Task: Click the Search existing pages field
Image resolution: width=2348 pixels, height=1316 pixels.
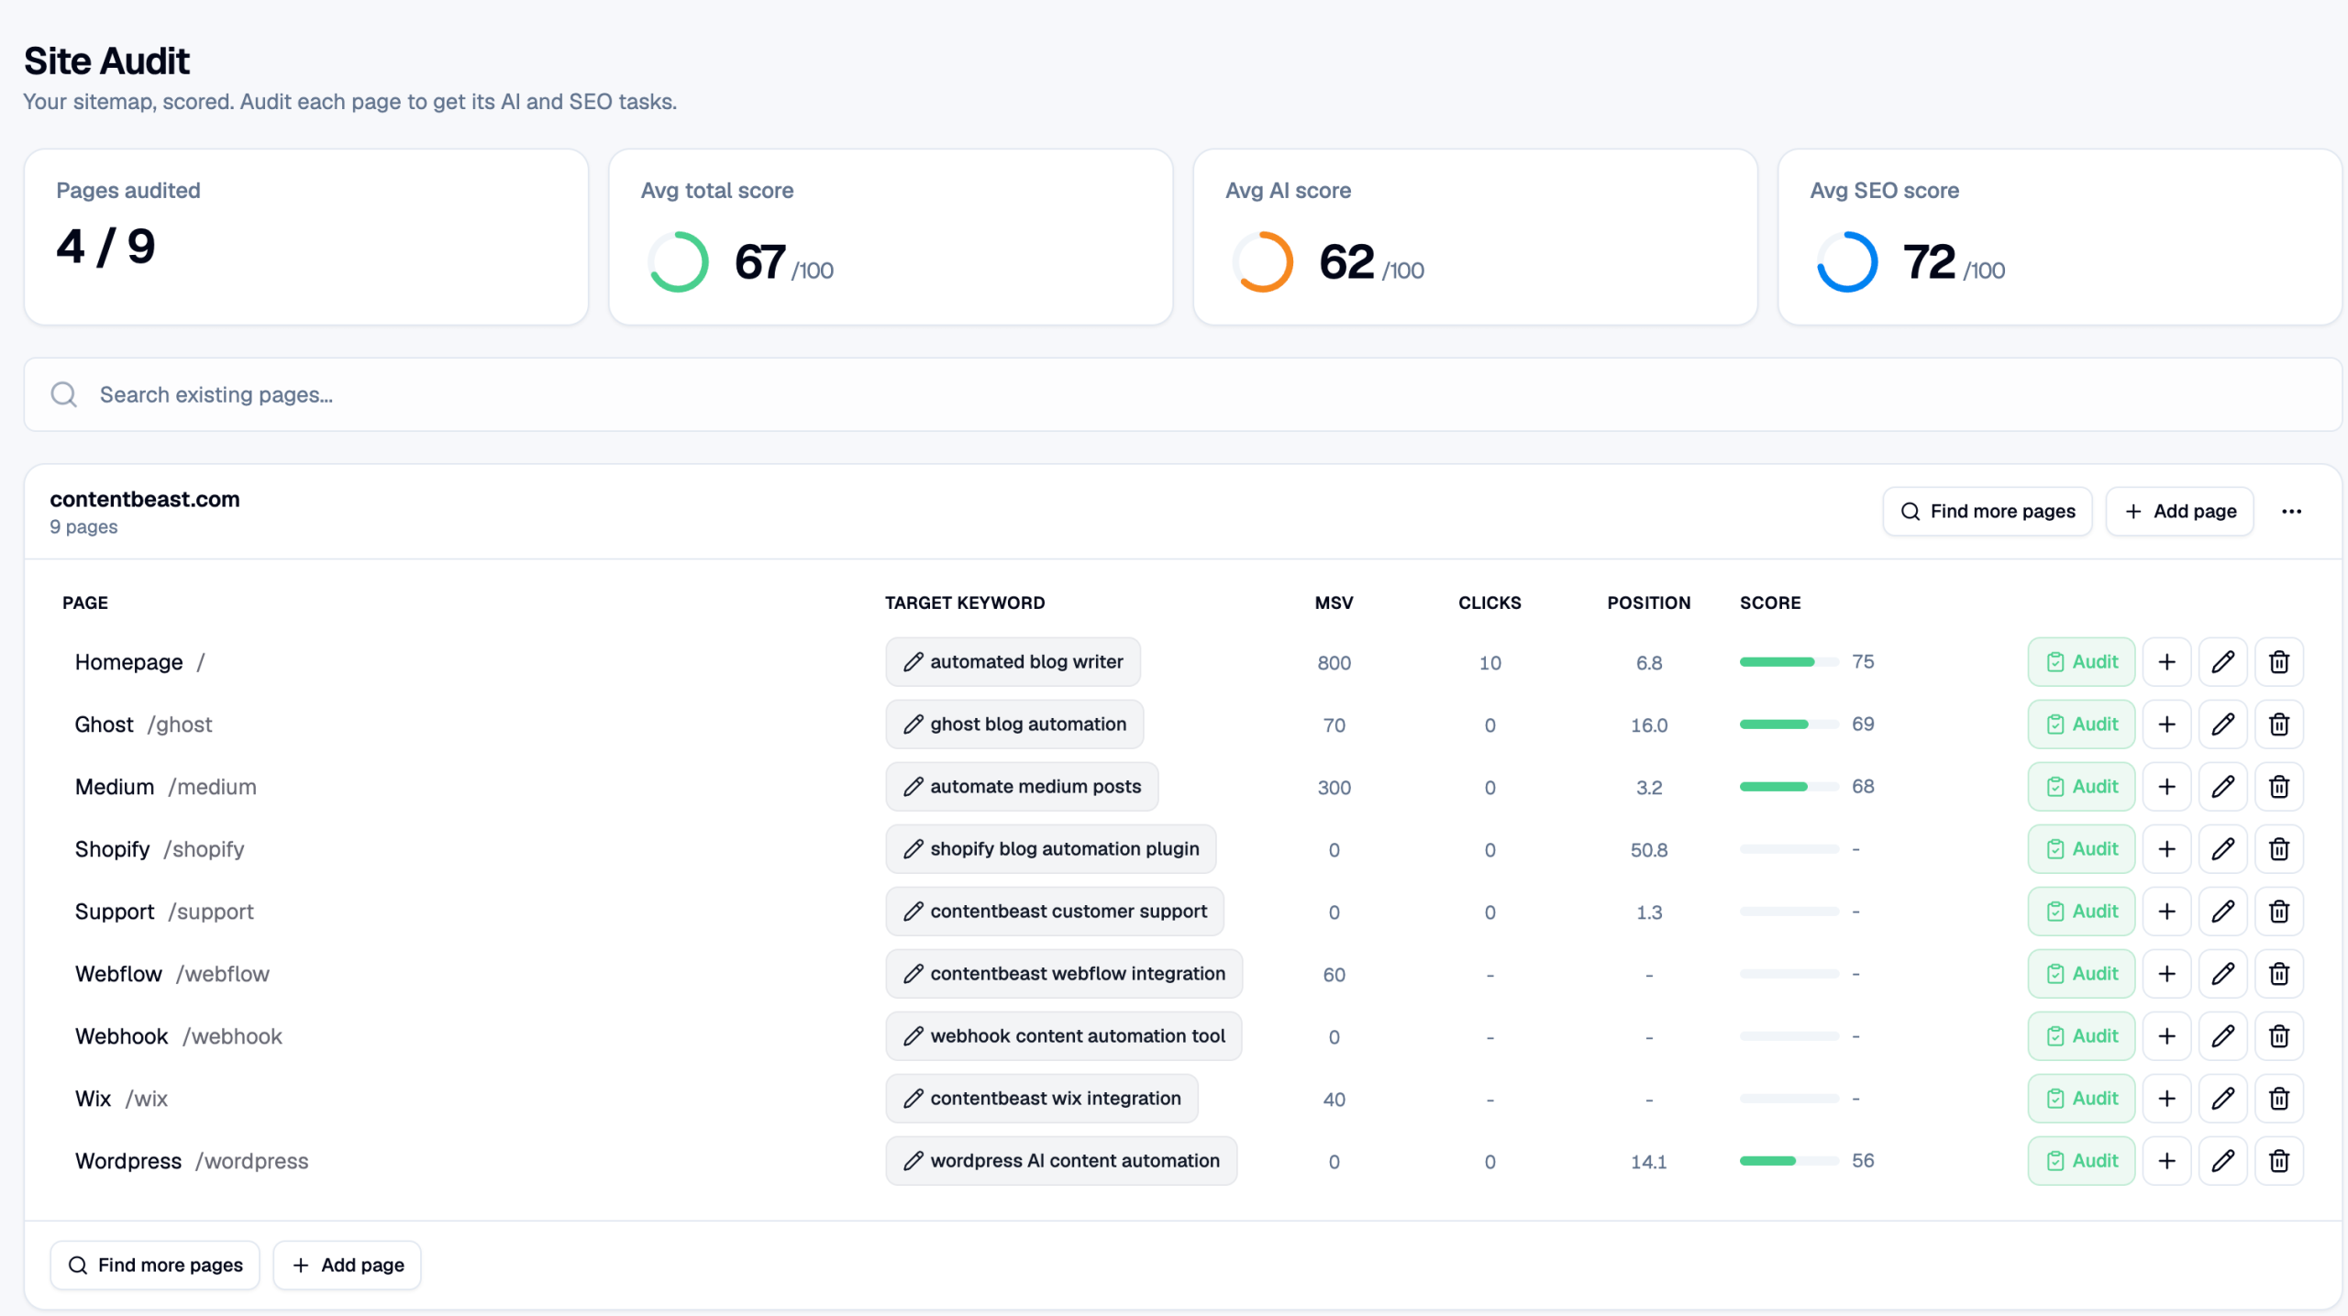Action: [x=1182, y=394]
